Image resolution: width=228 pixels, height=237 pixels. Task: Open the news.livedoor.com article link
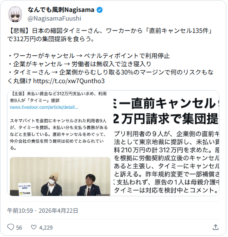(x=44, y=108)
